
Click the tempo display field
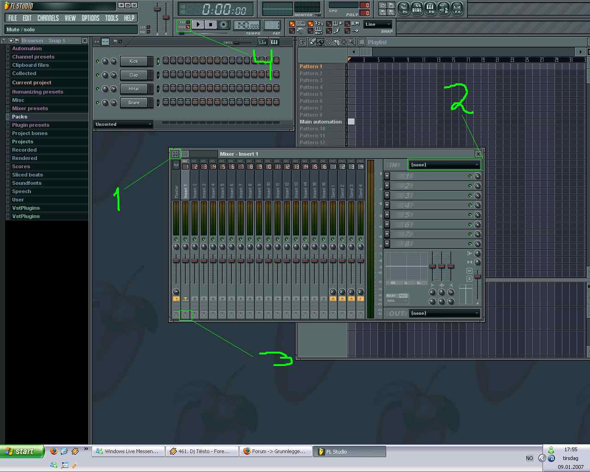[247, 25]
